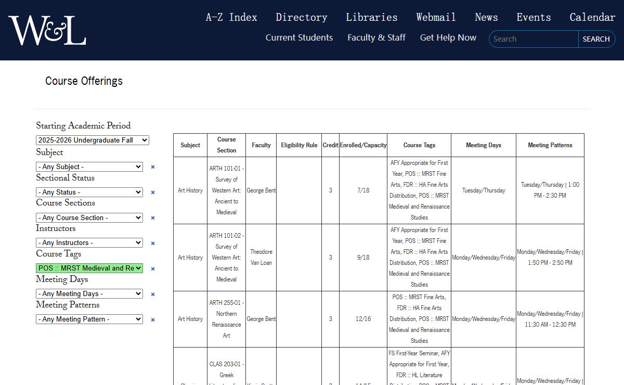Click the Meeting Patterns column header

tap(550, 145)
